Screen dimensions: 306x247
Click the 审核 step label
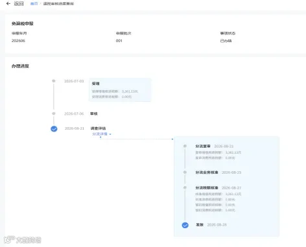pyautogui.click(x=94, y=113)
